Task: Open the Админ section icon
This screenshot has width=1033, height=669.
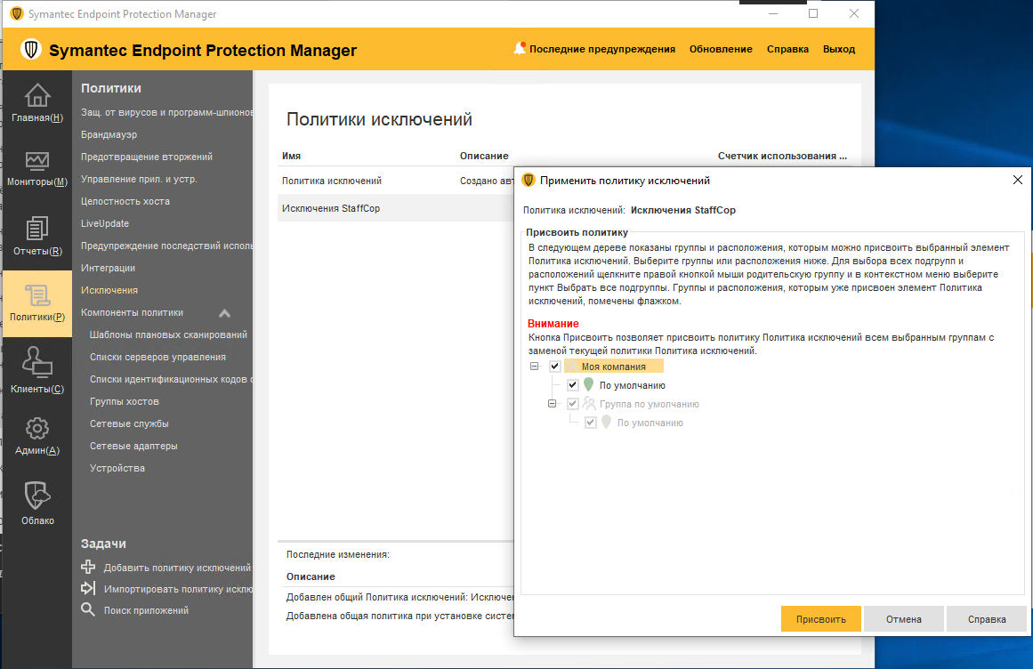Action: (x=36, y=433)
